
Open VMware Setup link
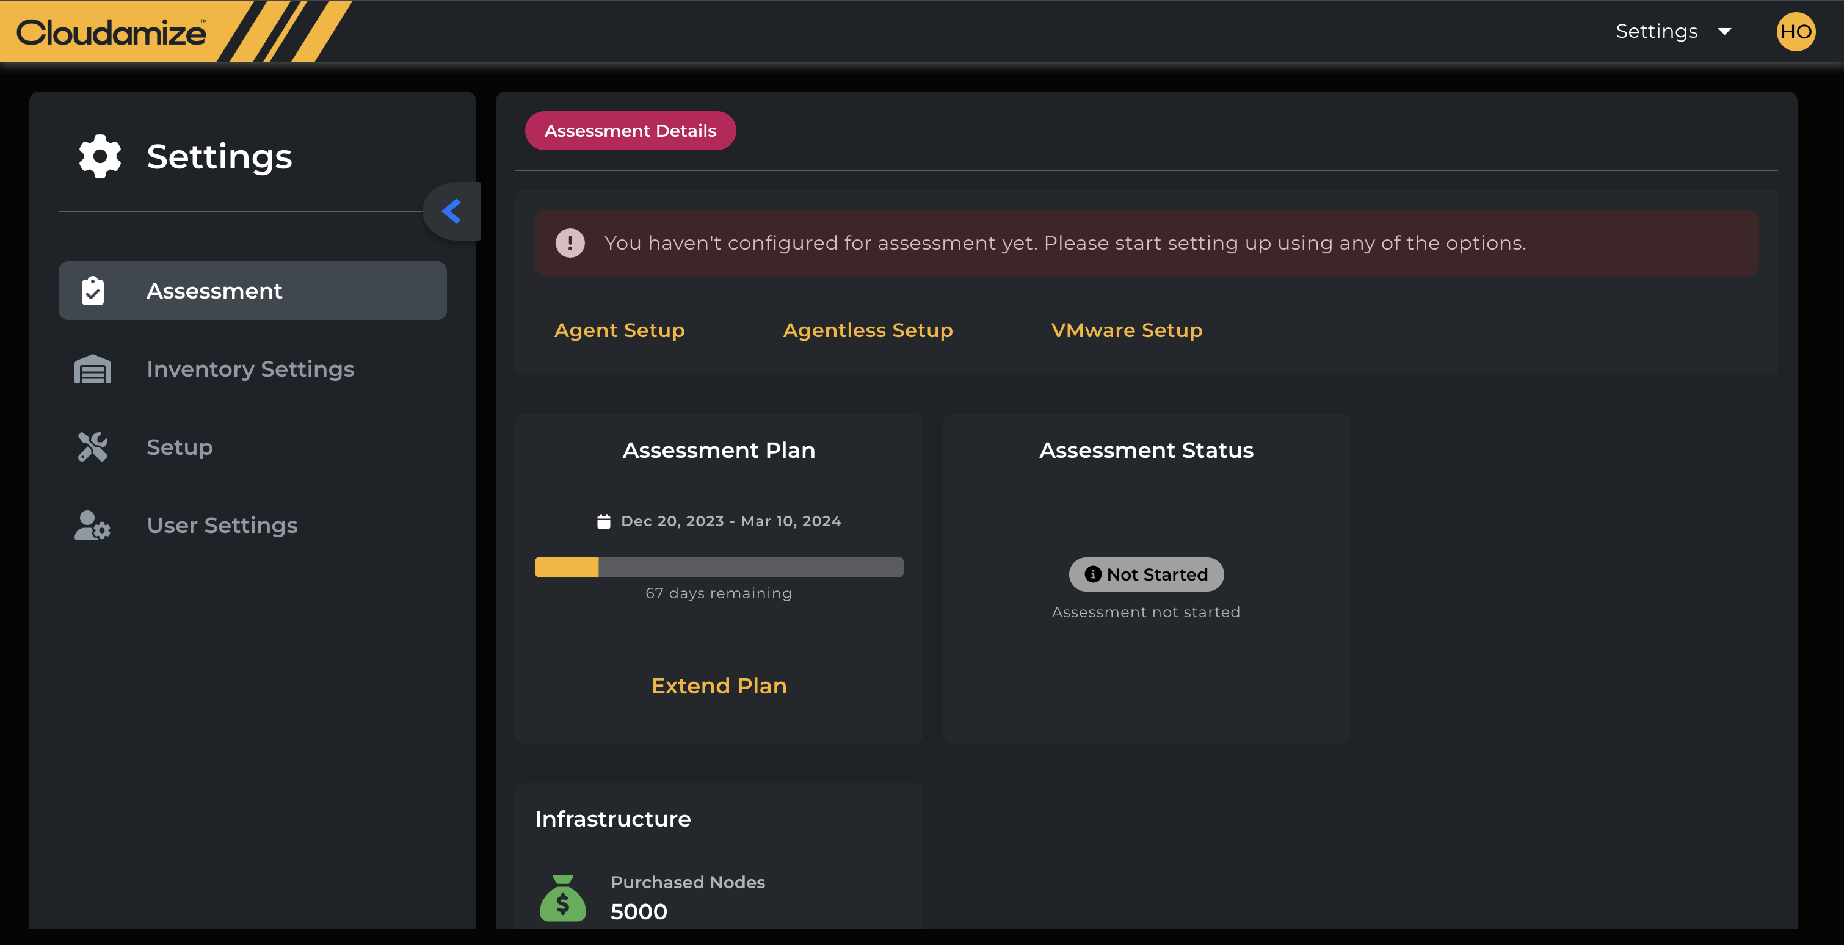click(x=1126, y=330)
